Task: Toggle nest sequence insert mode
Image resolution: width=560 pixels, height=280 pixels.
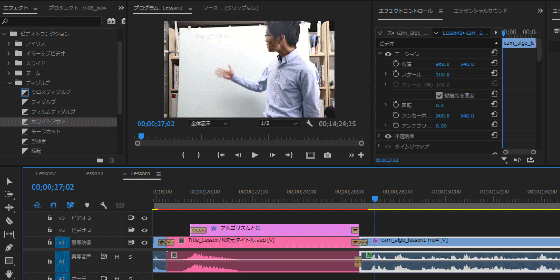Action: point(37,205)
